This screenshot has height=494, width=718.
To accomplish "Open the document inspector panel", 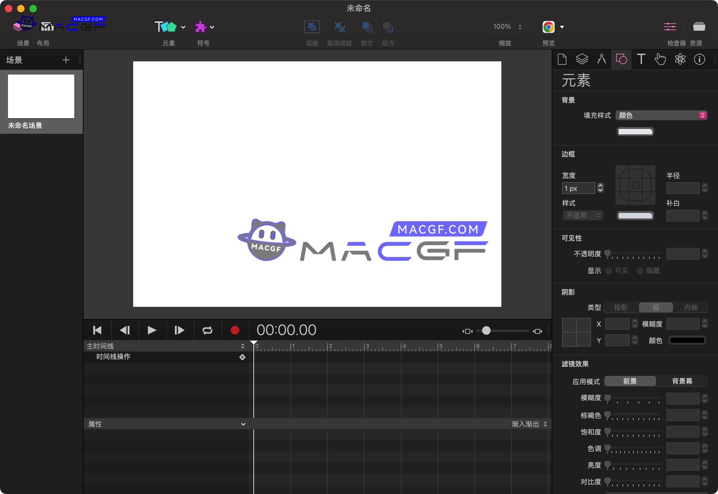I will (562, 59).
